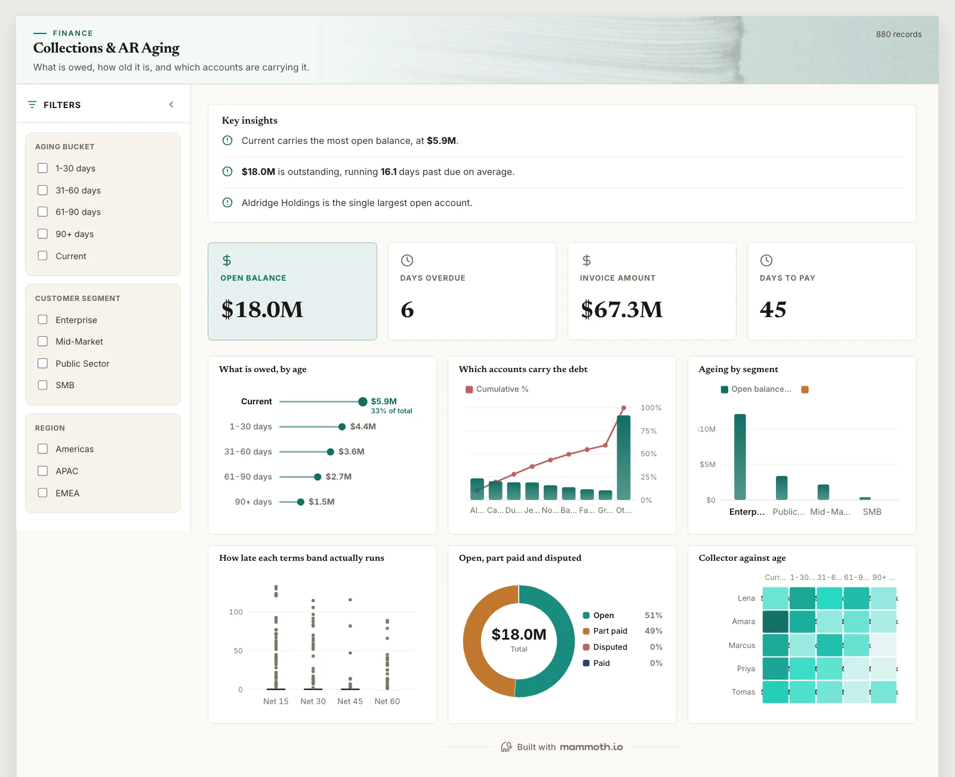Click the filter lines icon beside FILTERS
The width and height of the screenshot is (955, 777).
32,105
